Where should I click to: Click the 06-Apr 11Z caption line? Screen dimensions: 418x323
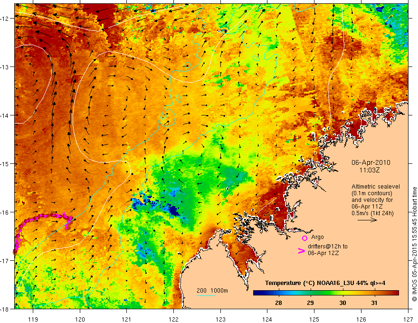pos(367,207)
